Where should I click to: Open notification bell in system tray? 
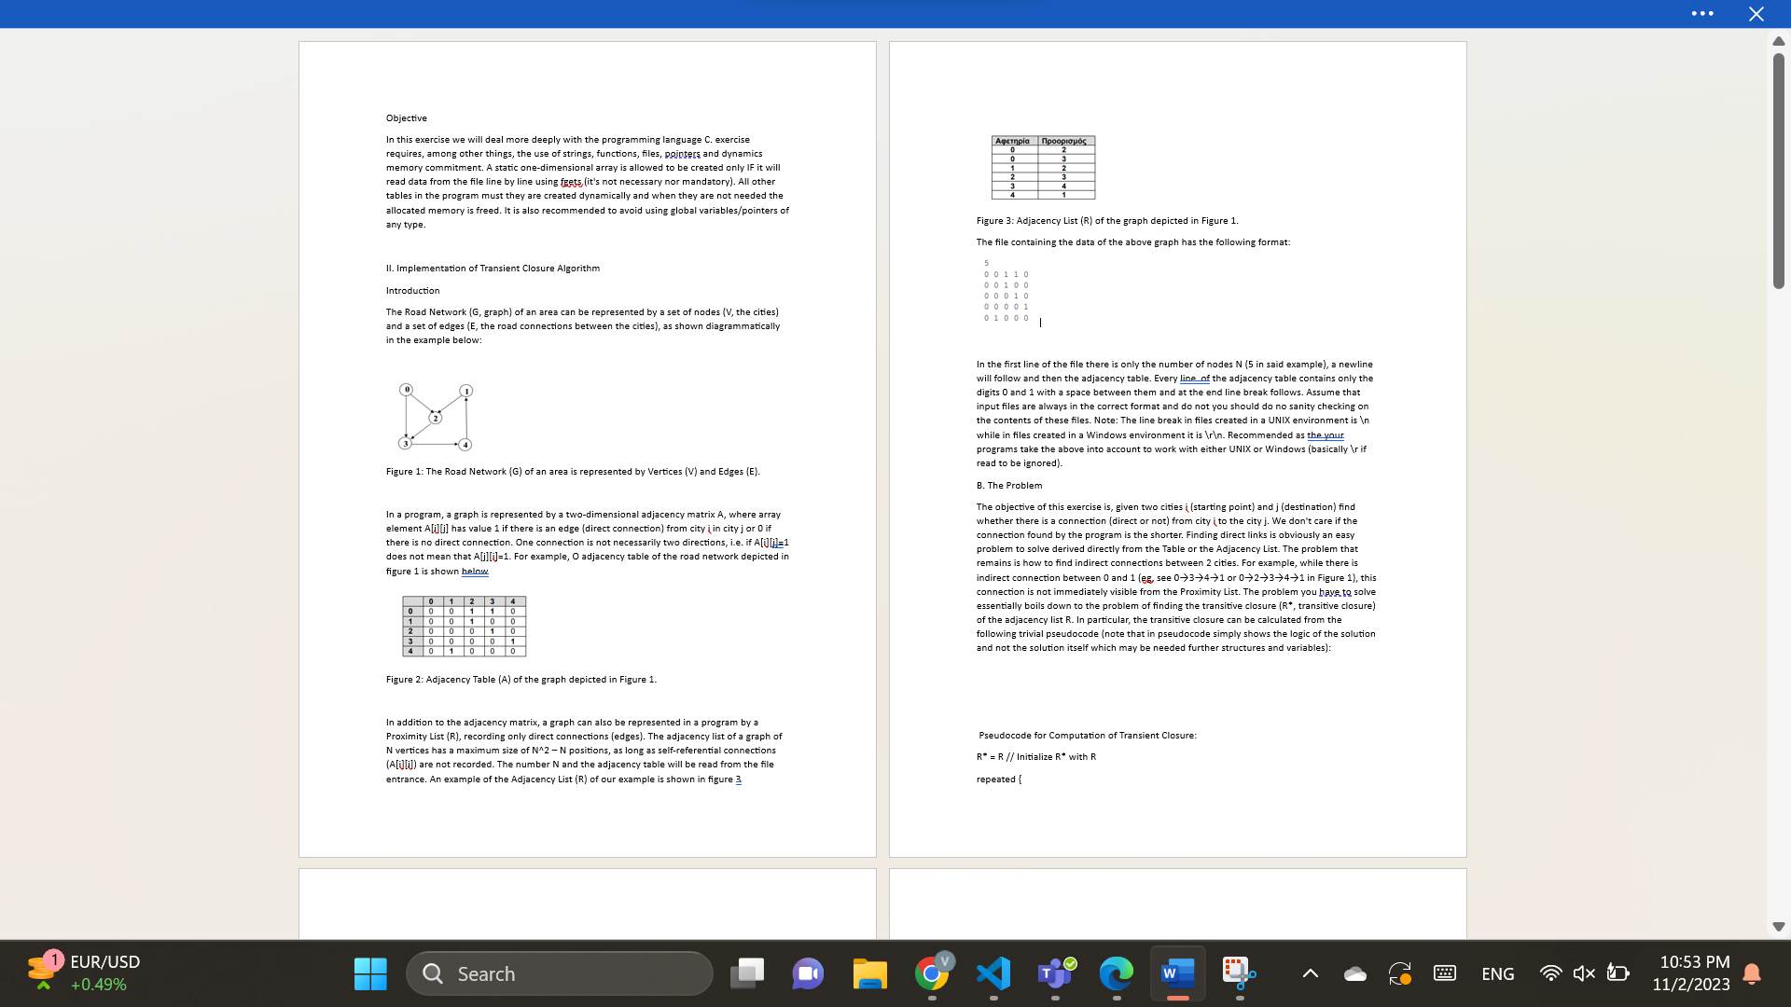pos(1752,973)
